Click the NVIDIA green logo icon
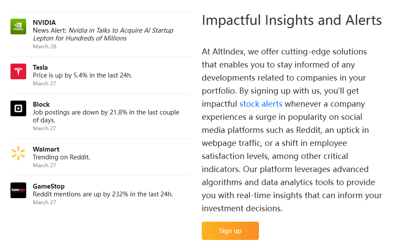Viewport: 410px width, 243px height. 18,27
